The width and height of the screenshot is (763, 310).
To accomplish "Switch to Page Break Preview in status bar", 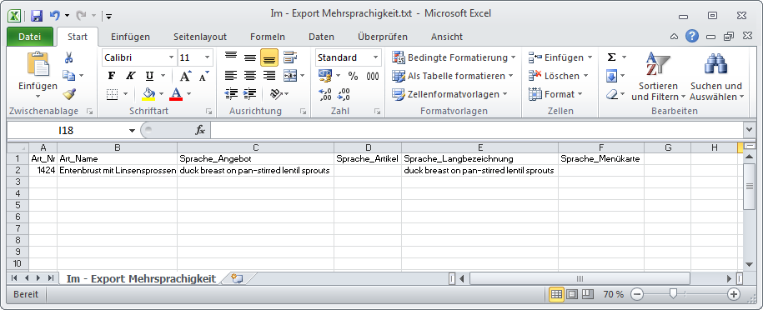I will tap(588, 294).
